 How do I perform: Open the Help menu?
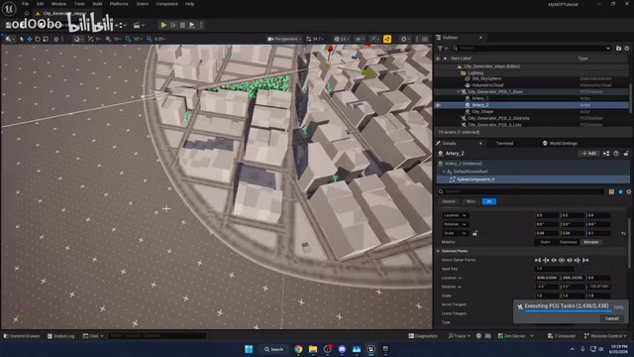pyautogui.click(x=189, y=4)
